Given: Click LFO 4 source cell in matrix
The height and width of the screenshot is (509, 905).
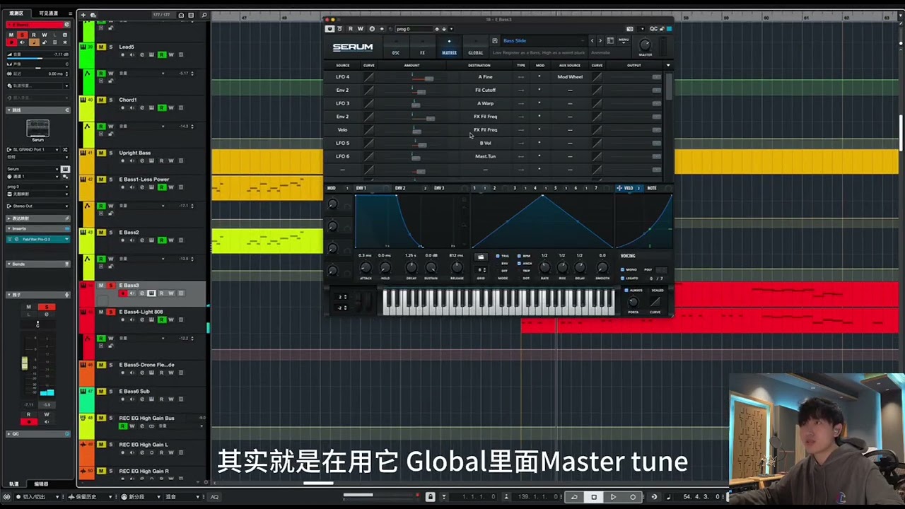Looking at the screenshot, I should pyautogui.click(x=343, y=77).
